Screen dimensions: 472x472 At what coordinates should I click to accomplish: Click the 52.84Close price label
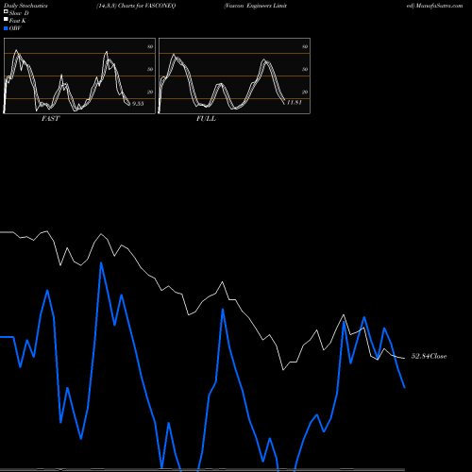click(x=429, y=356)
